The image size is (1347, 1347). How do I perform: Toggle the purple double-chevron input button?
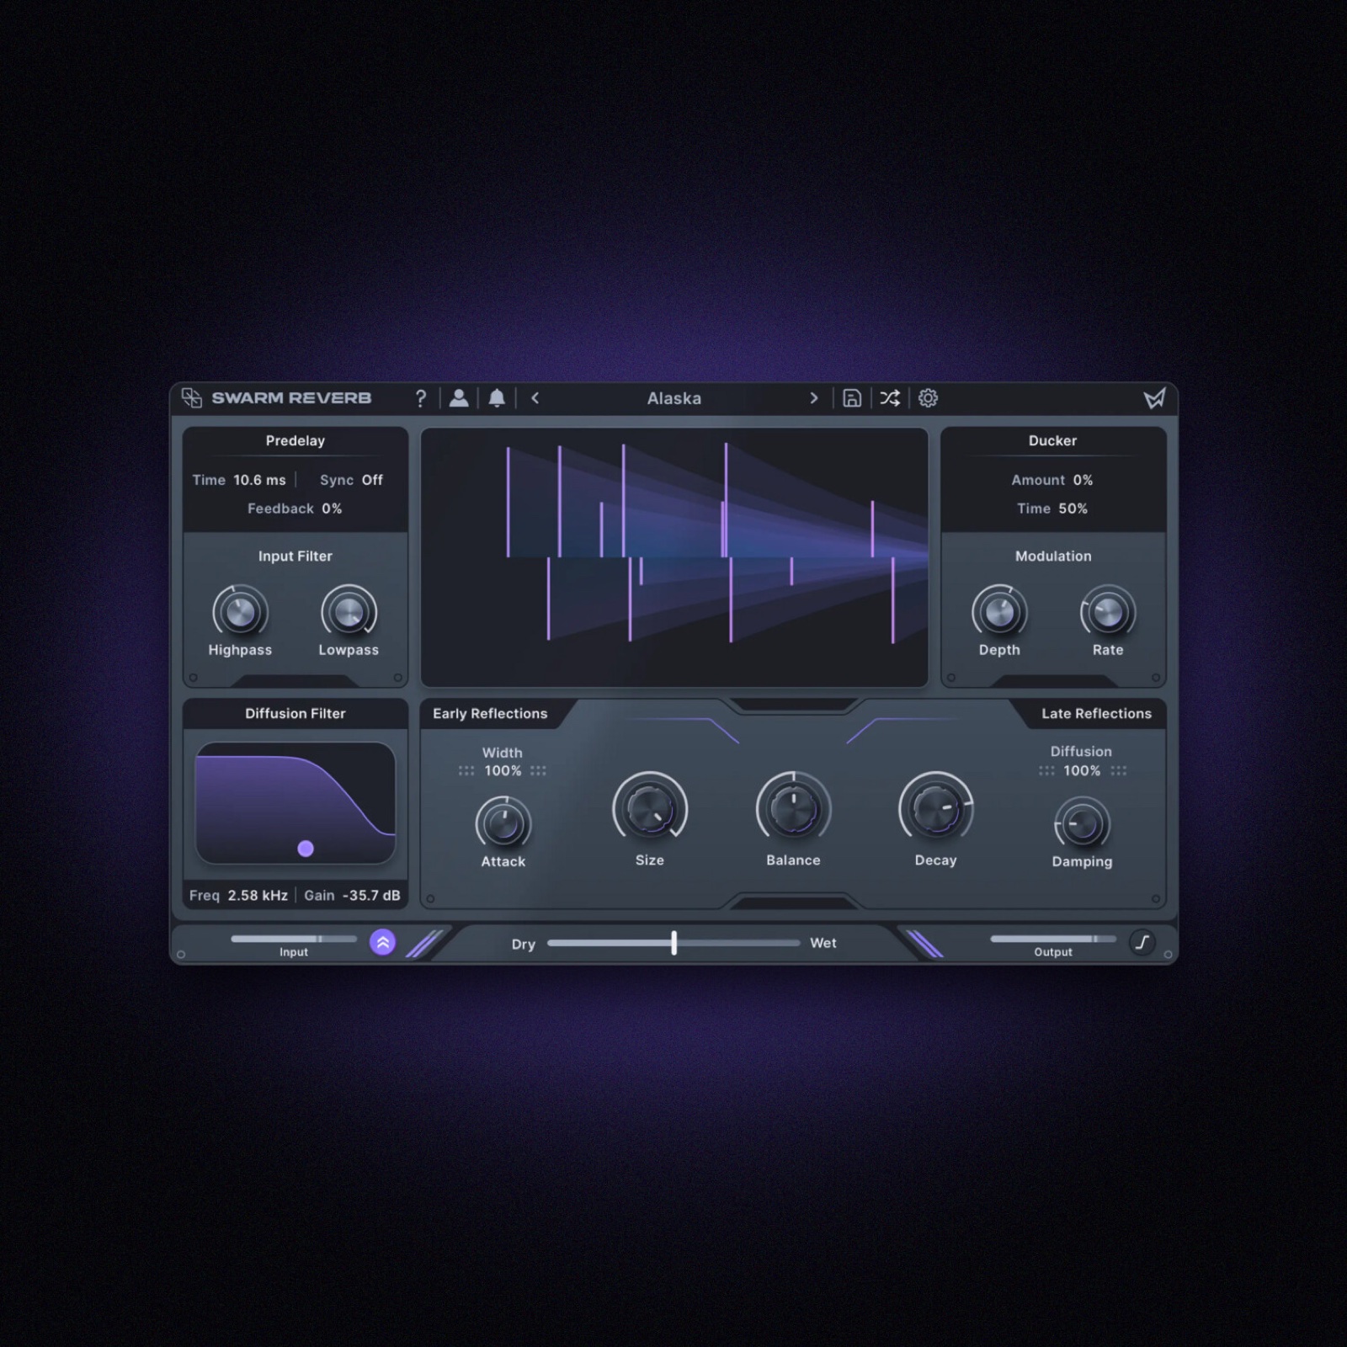coord(383,942)
